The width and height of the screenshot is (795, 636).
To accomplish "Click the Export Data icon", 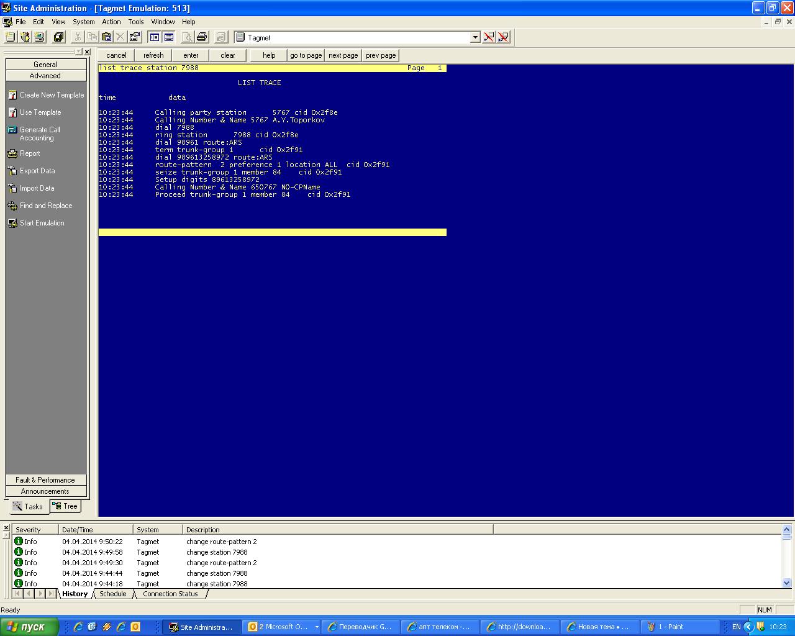I will click(12, 171).
